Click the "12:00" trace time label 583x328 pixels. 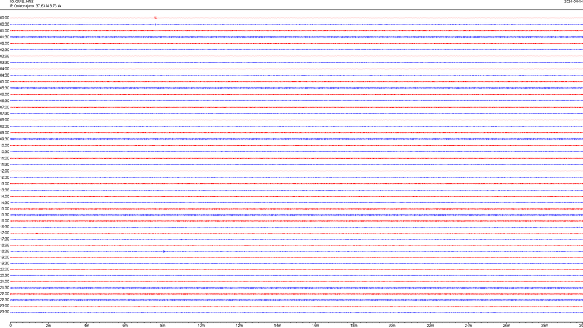coord(4,171)
